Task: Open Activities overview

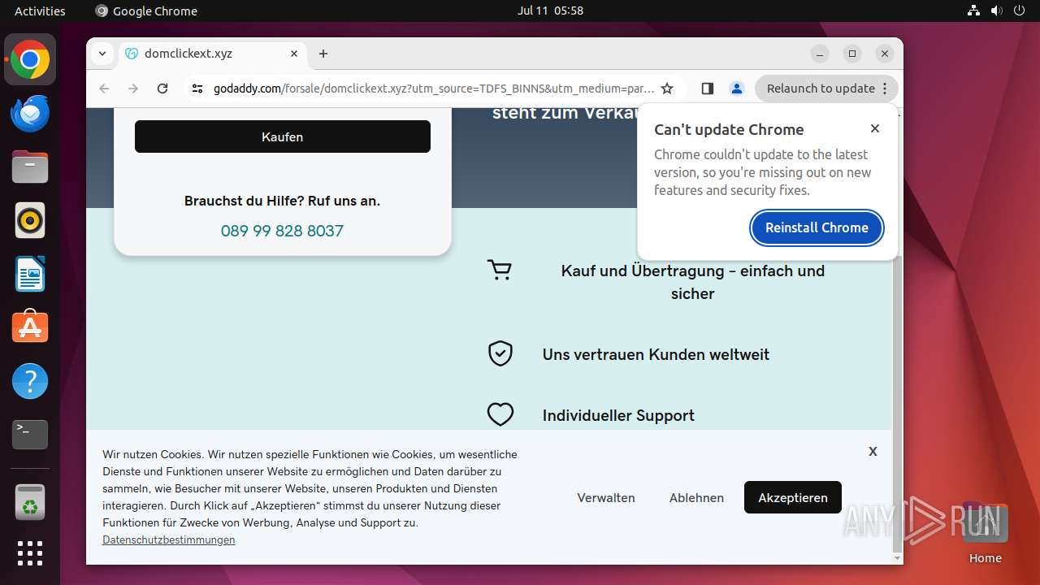Action: point(40,11)
